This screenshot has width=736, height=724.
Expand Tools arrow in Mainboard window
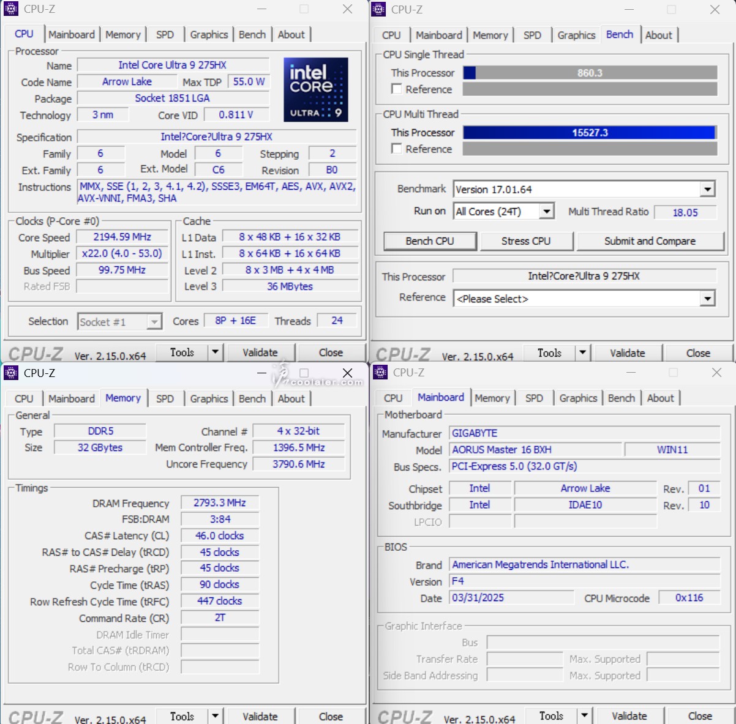584,715
